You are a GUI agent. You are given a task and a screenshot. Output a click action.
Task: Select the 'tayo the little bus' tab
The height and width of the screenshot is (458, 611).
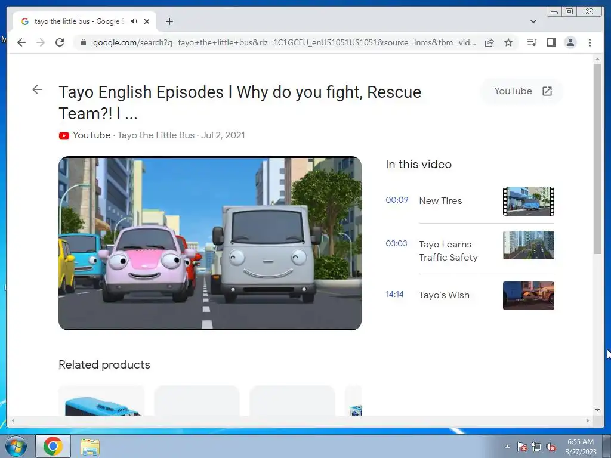[x=85, y=21]
